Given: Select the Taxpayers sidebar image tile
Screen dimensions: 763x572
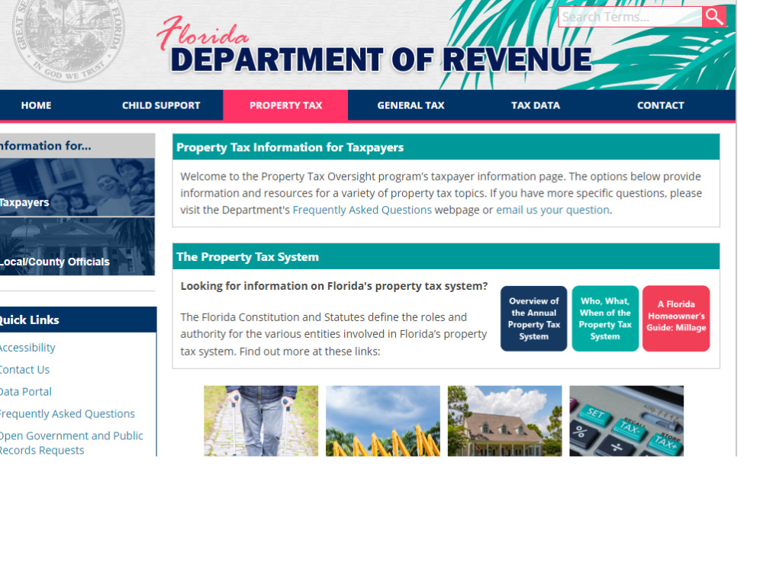Looking at the screenshot, I should [77, 188].
